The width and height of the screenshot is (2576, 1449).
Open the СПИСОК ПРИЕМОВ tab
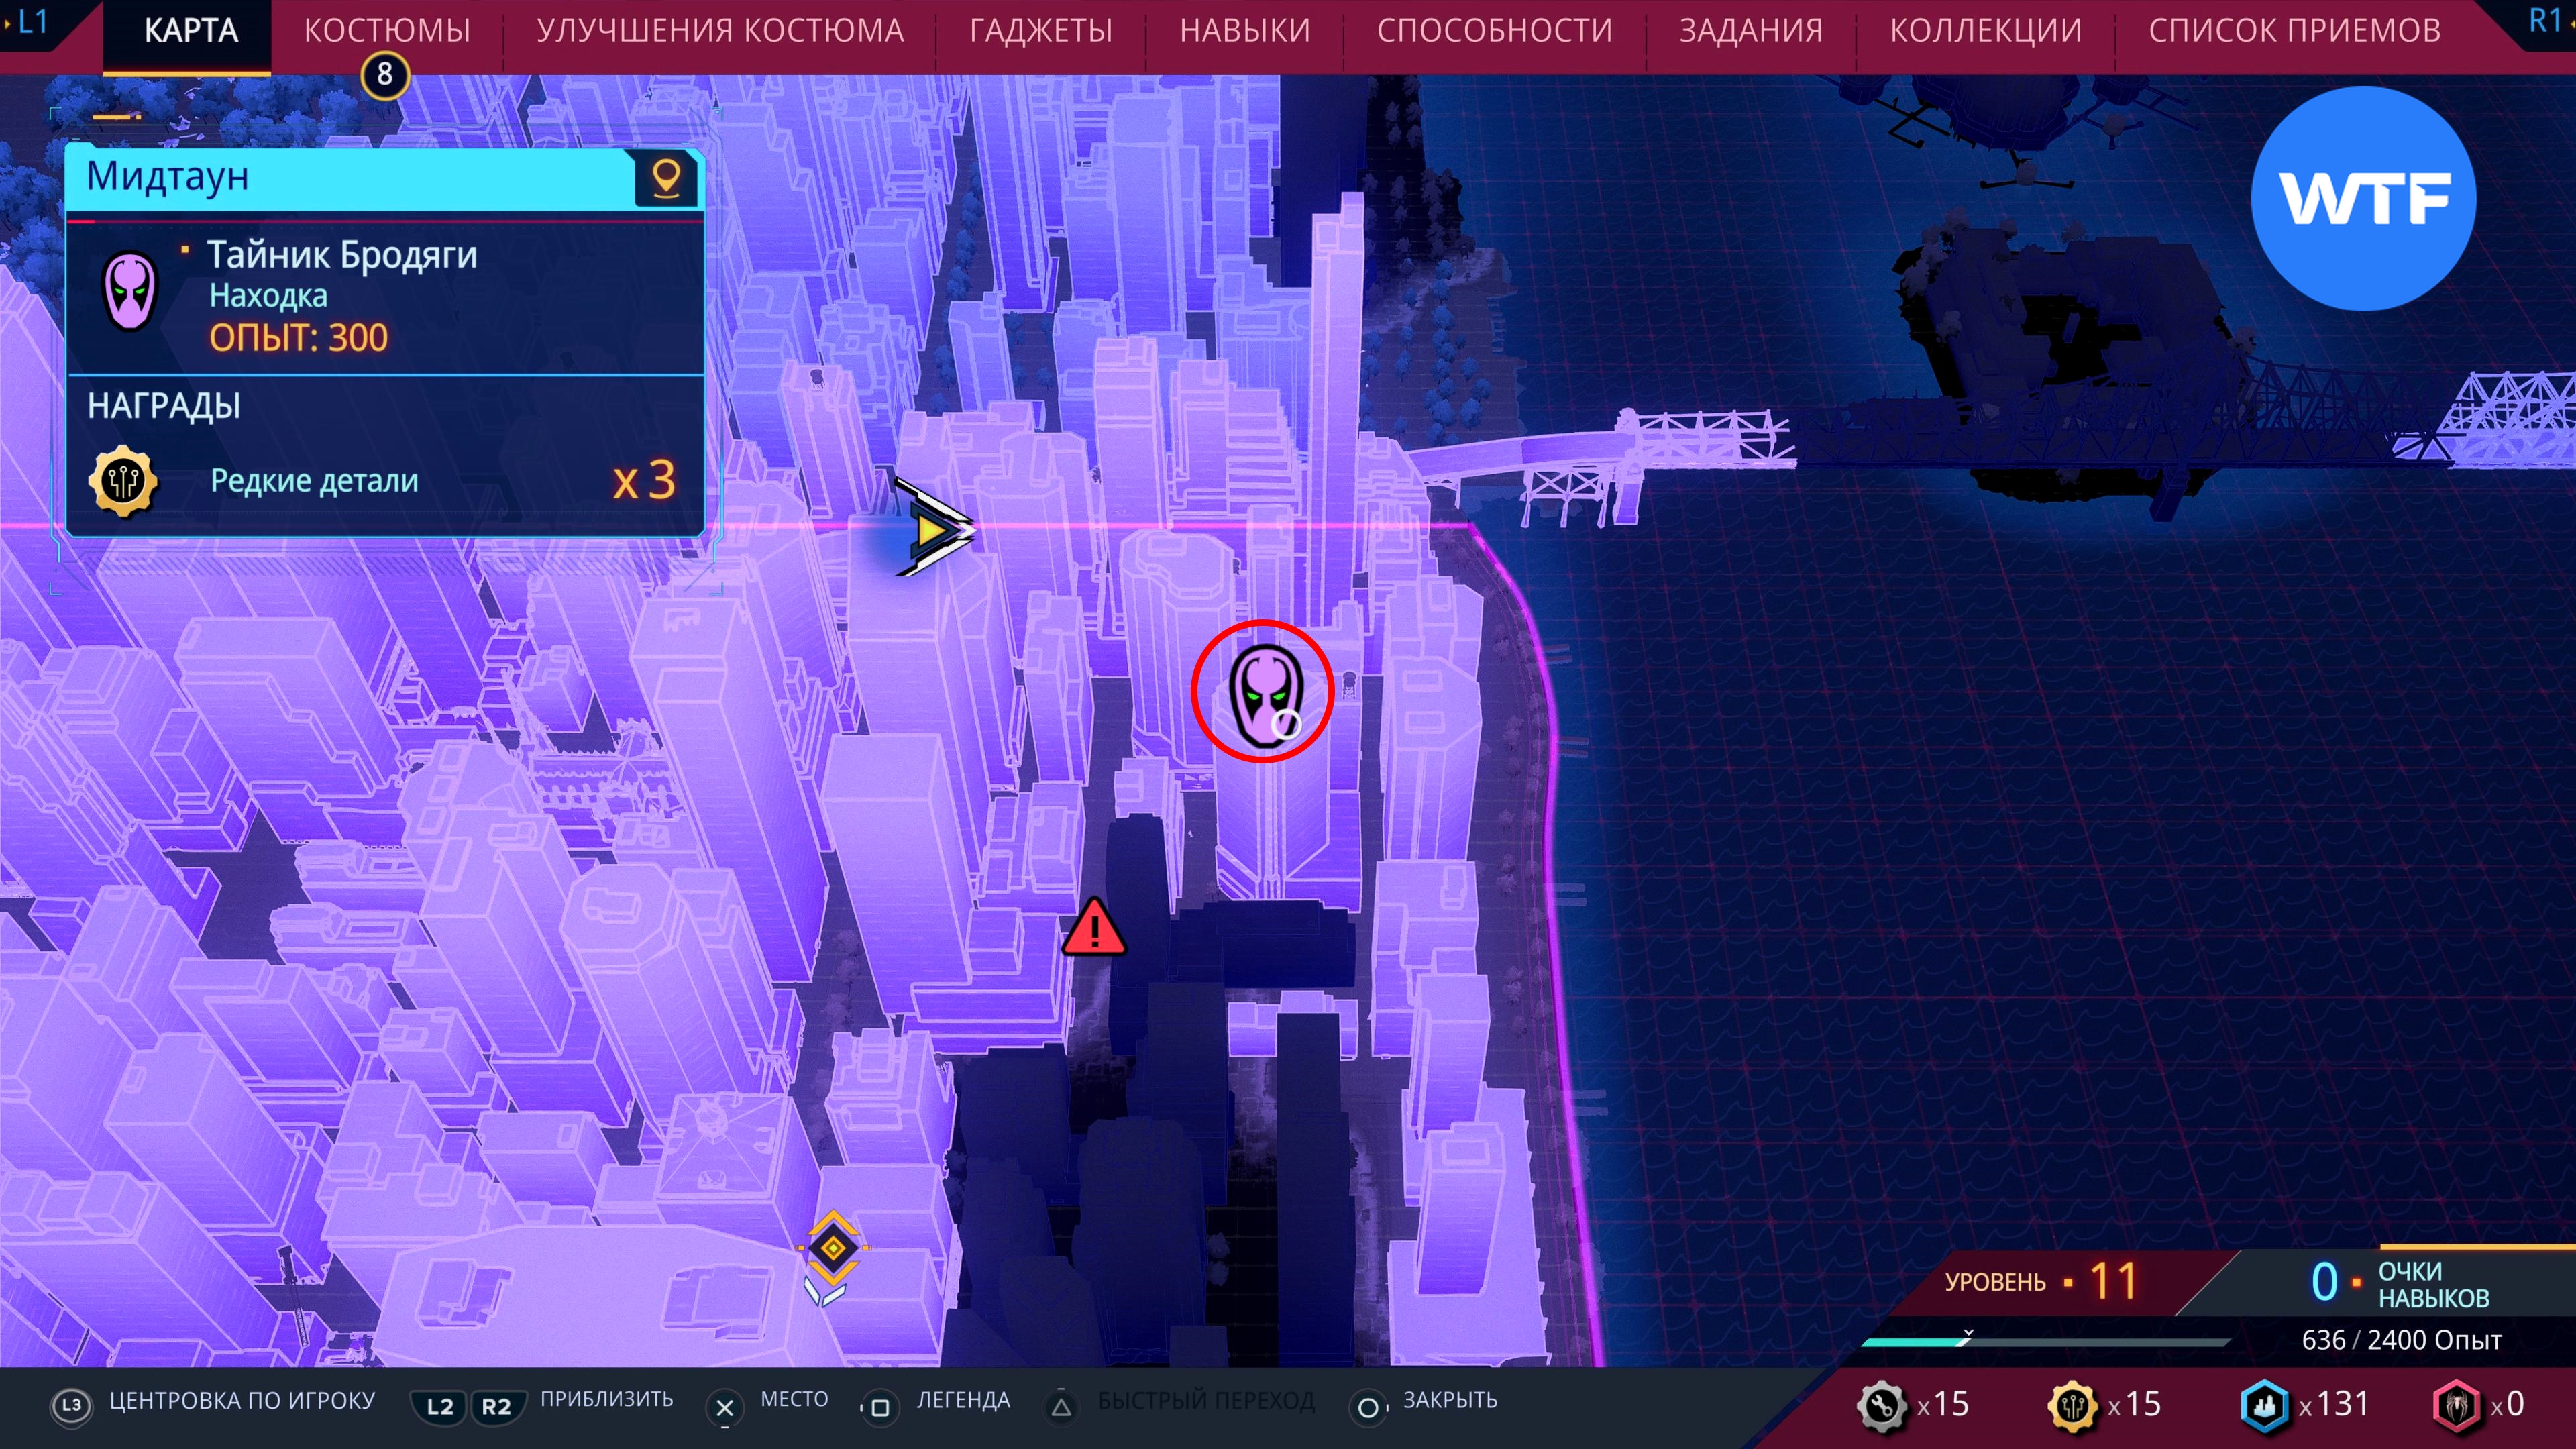(2294, 31)
